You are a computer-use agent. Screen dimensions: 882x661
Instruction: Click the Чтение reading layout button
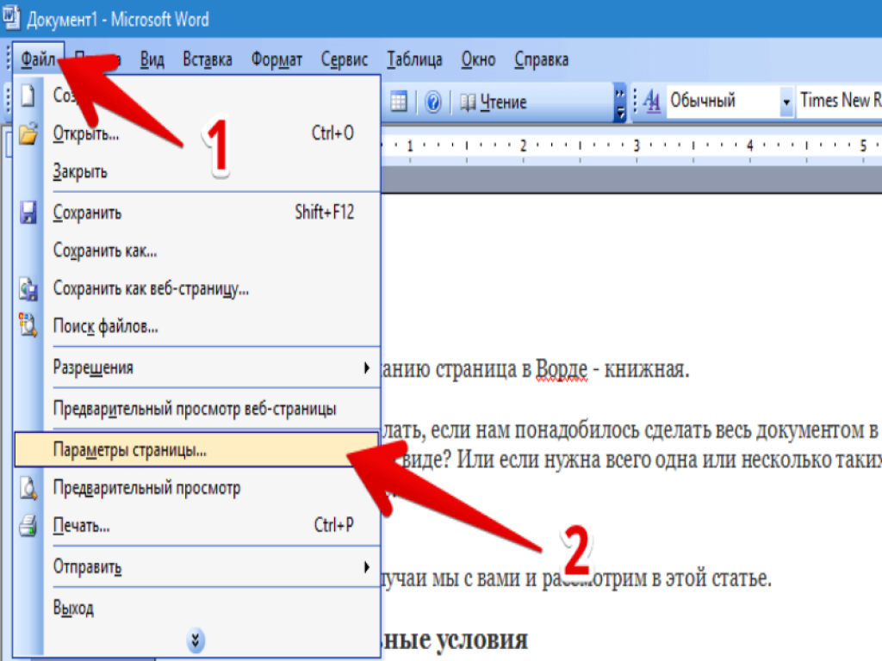pyautogui.click(x=494, y=102)
